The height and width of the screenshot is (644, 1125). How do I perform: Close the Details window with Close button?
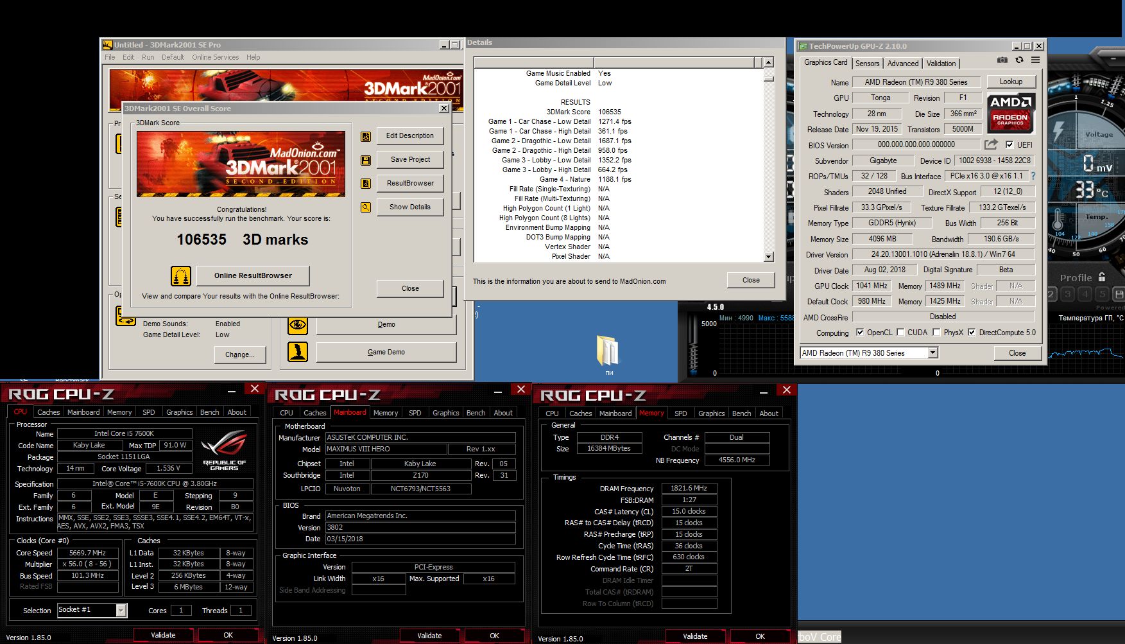point(751,281)
